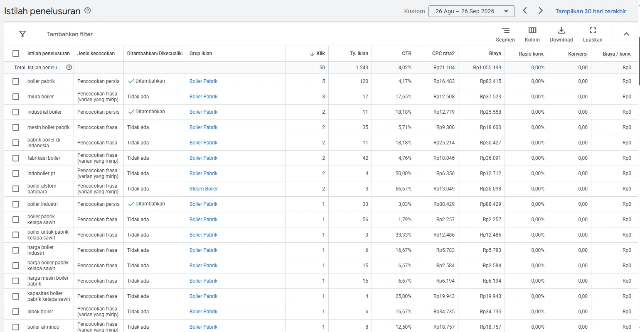Sort by CPC rata2 column header
This screenshot has height=332, width=640.
pyautogui.click(x=443, y=54)
